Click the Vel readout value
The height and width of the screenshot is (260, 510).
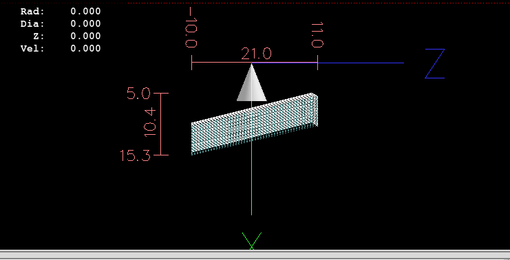(x=85, y=48)
